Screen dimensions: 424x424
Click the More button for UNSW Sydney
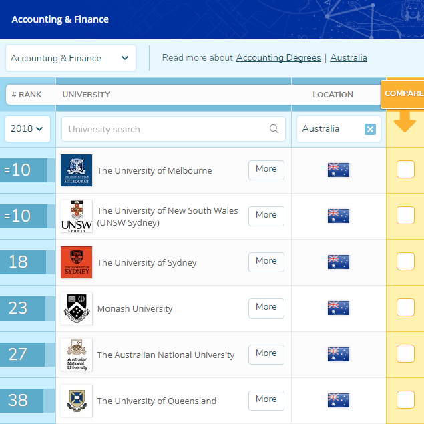[x=266, y=216]
